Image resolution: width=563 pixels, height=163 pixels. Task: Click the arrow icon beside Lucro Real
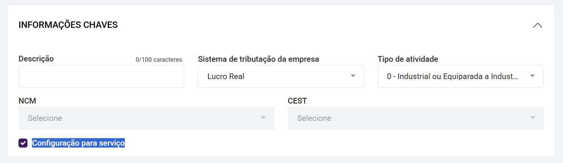353,76
